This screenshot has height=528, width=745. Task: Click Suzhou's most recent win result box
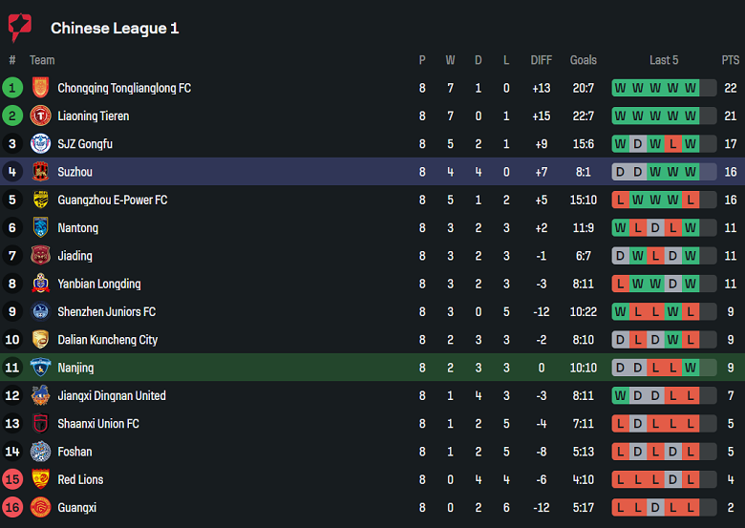[690, 172]
